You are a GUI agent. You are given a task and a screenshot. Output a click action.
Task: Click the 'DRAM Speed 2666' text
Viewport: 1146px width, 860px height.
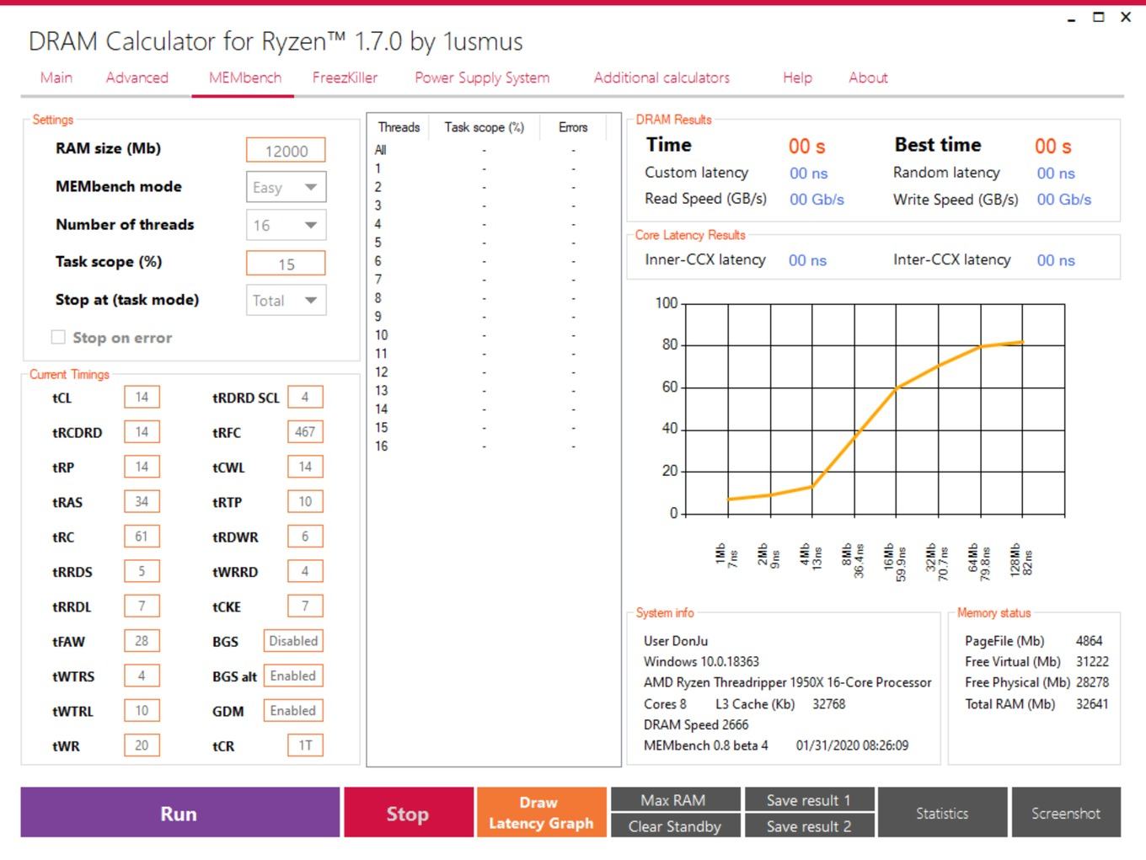coord(696,724)
